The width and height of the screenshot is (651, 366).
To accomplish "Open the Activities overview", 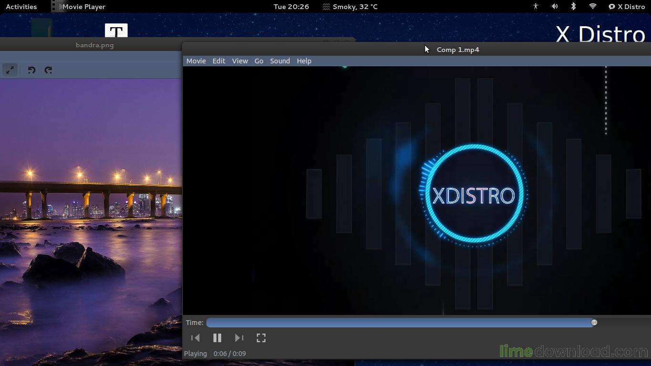I will [21, 7].
